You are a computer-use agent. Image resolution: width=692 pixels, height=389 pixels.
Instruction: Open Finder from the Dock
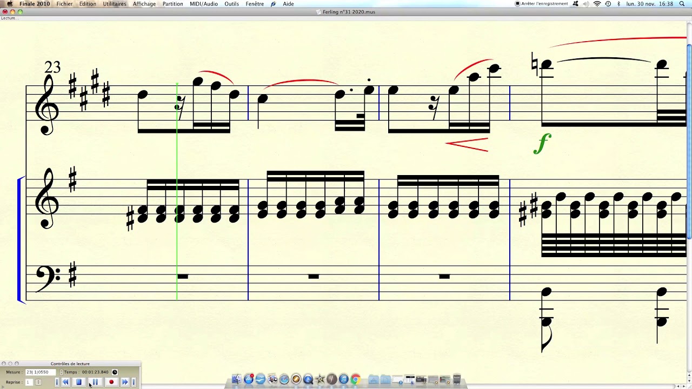(x=236, y=379)
